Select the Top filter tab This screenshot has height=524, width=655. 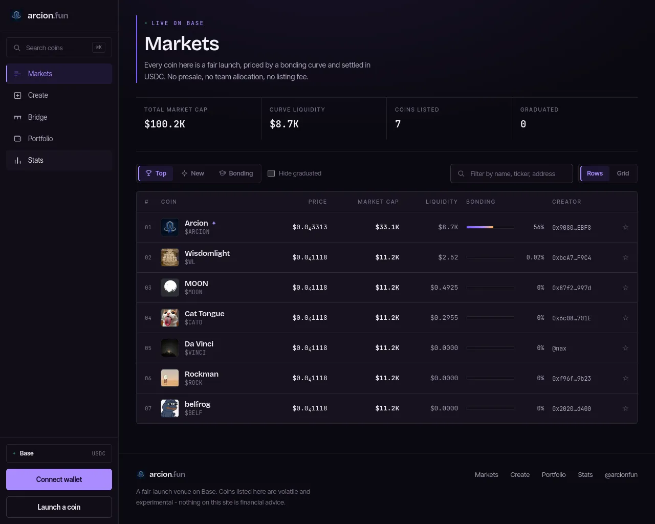[156, 173]
